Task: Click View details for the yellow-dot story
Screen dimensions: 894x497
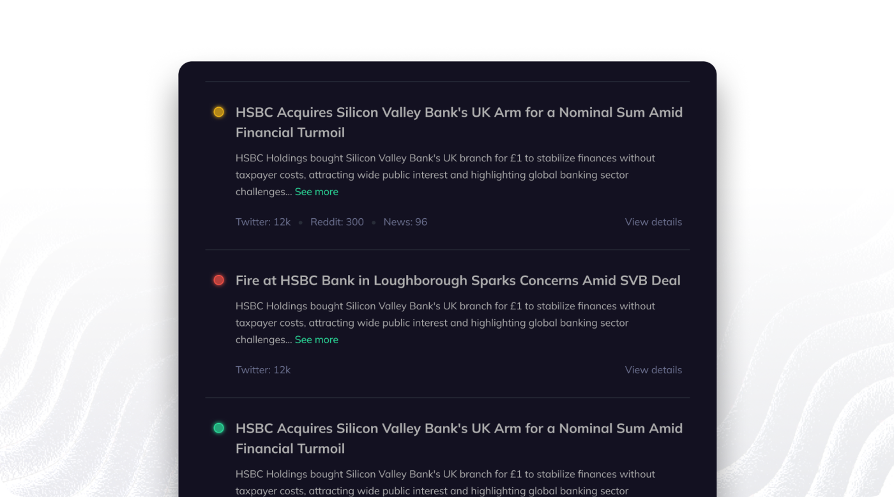Action: pyautogui.click(x=653, y=222)
